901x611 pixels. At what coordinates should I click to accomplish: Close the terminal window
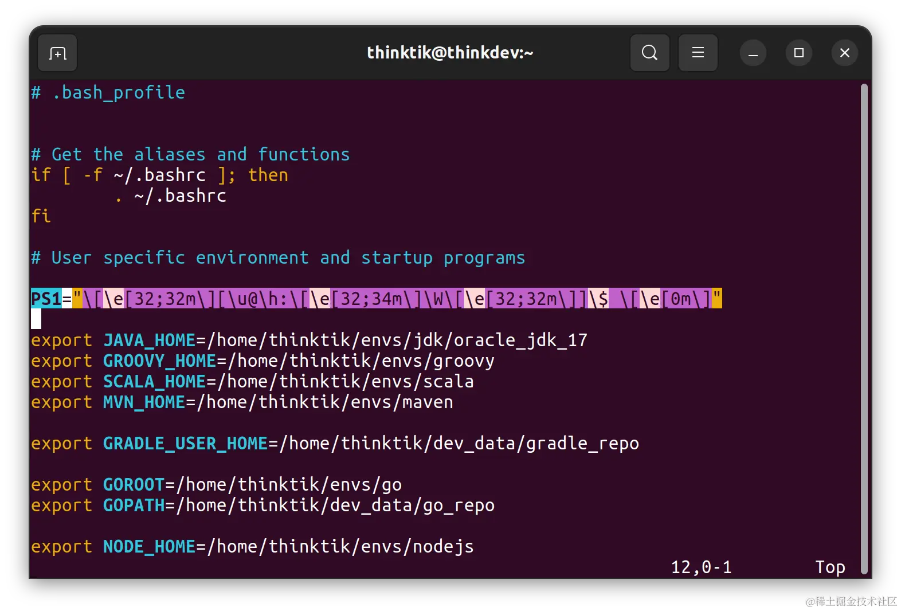point(844,53)
